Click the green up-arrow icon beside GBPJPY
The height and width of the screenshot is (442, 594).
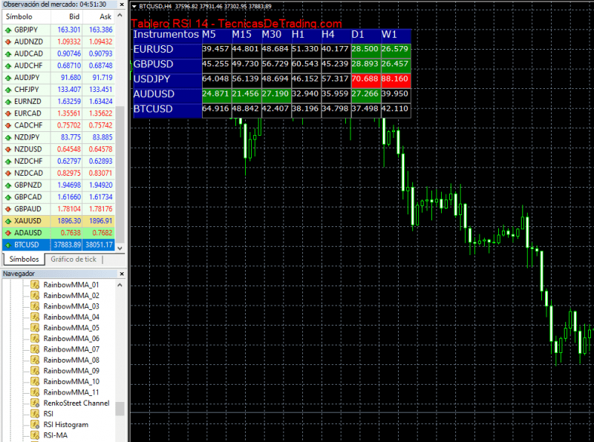pyautogui.click(x=8, y=30)
